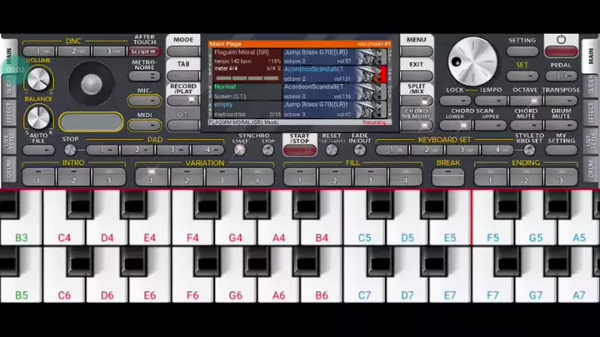600x337 pixels.
Task: Click the round STOP pad button
Action: tap(70, 151)
